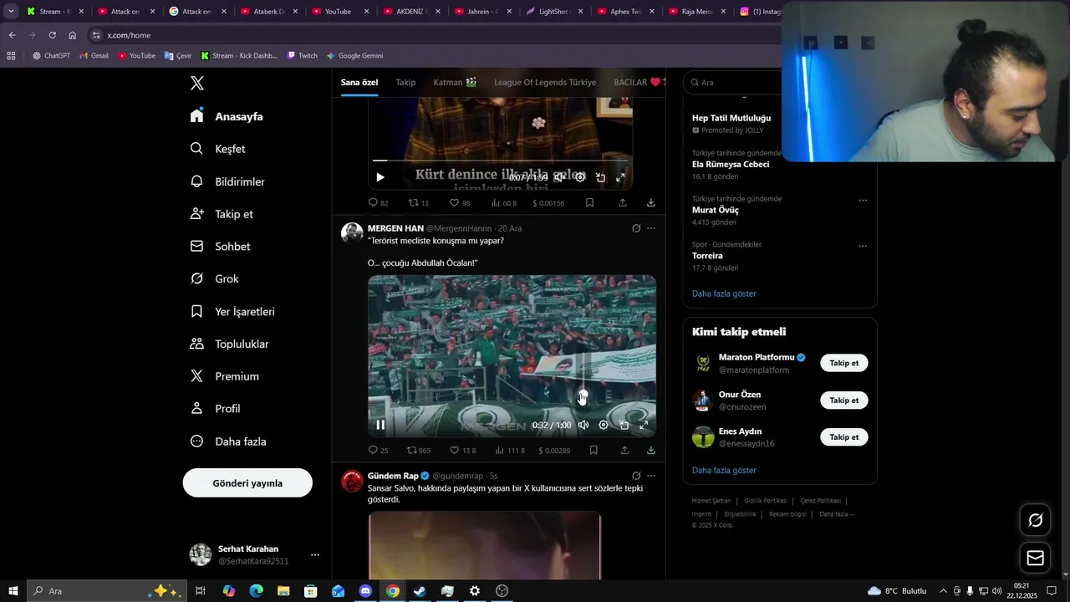This screenshot has height=602, width=1070.
Task: Toggle picture-in-picture on MERGEN HAN video
Action: click(x=624, y=425)
